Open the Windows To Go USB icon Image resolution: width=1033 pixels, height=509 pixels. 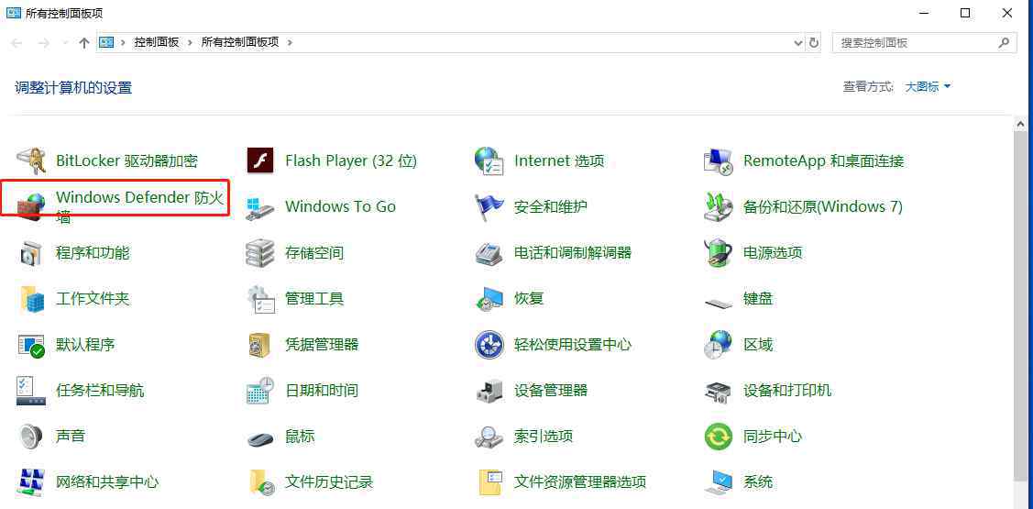259,207
